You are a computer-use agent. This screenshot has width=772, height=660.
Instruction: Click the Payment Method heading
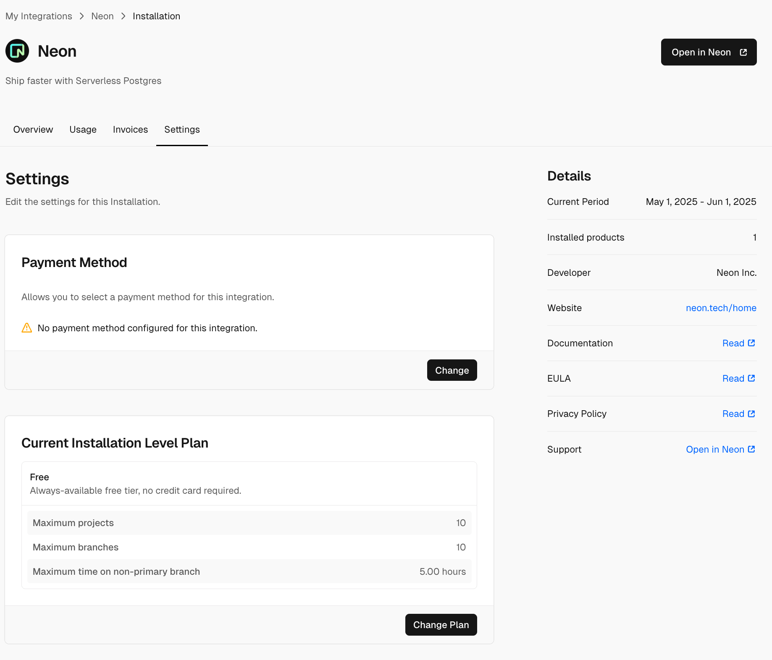click(74, 262)
